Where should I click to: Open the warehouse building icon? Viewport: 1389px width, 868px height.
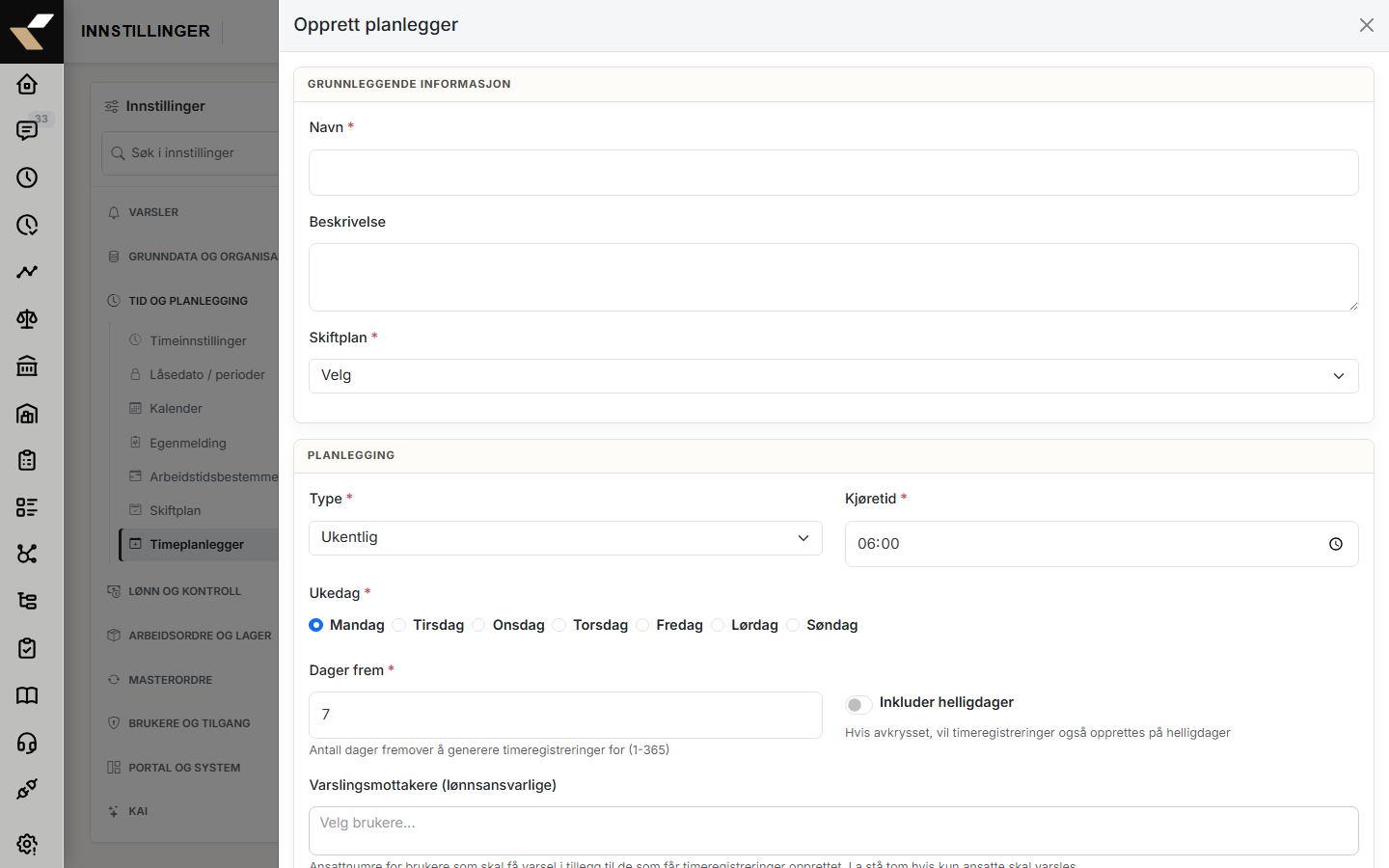(27, 414)
